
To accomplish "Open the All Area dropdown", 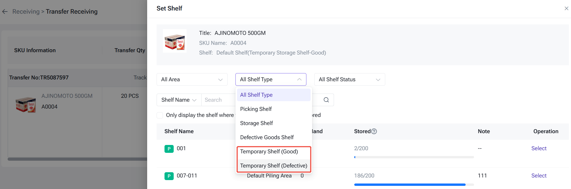I will 192,79.
